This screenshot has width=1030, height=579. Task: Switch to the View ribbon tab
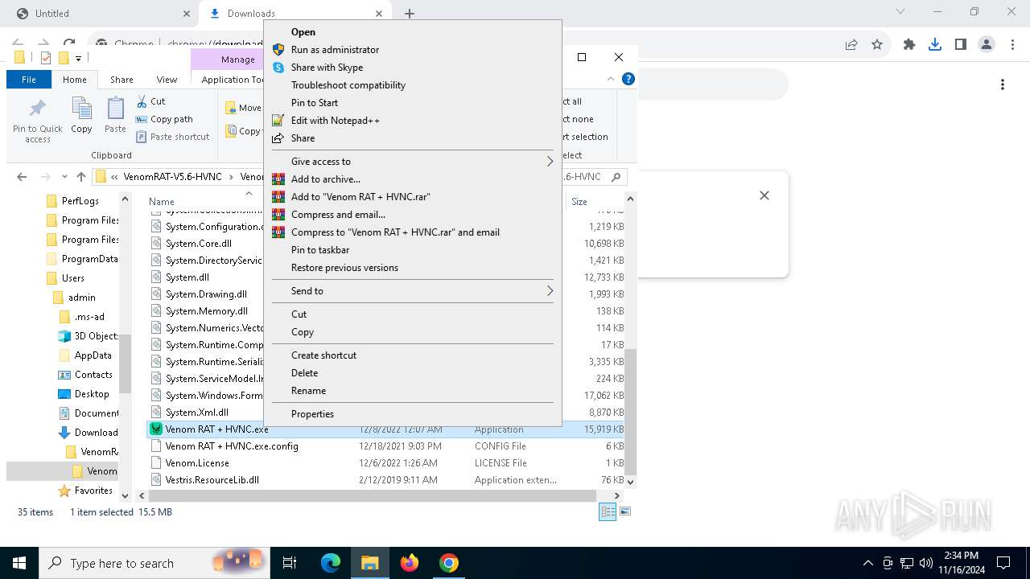point(167,80)
